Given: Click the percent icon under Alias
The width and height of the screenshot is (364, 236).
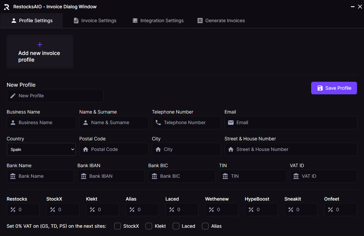Looking at the screenshot, I should pyautogui.click(x=132, y=210).
